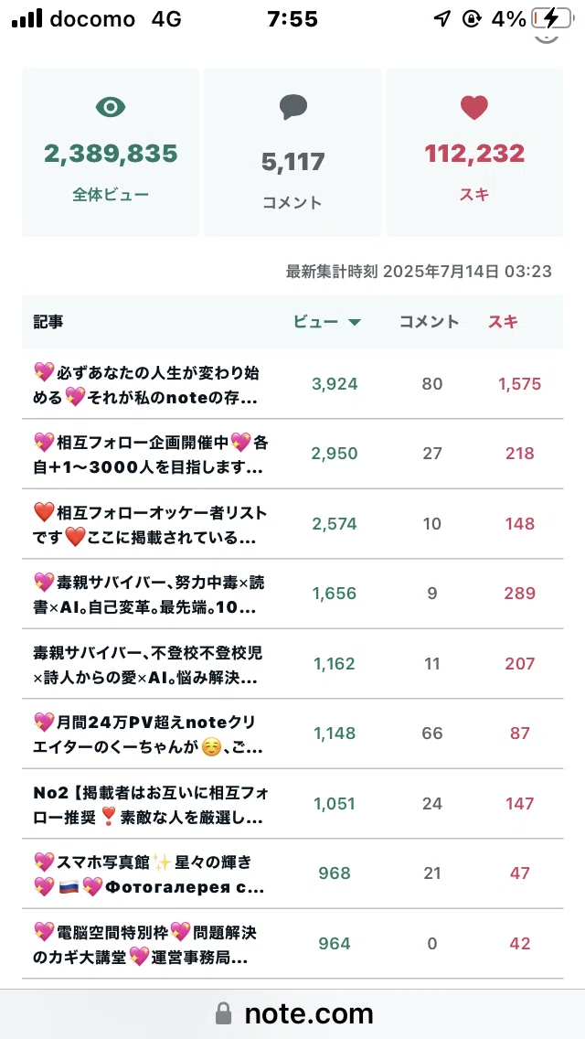This screenshot has height=1039, width=585.
Task: Toggle the ビュー sort arrow
Action: click(355, 323)
